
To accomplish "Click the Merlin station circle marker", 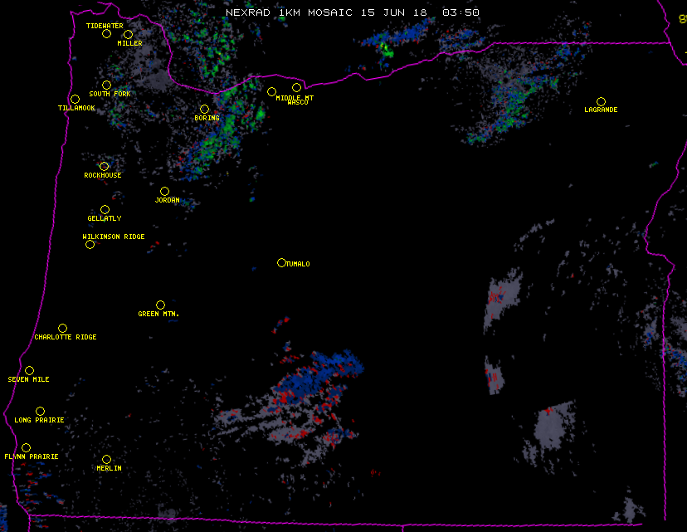I will (x=106, y=460).
